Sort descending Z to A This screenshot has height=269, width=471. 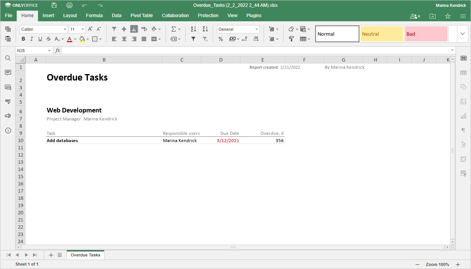(x=205, y=29)
